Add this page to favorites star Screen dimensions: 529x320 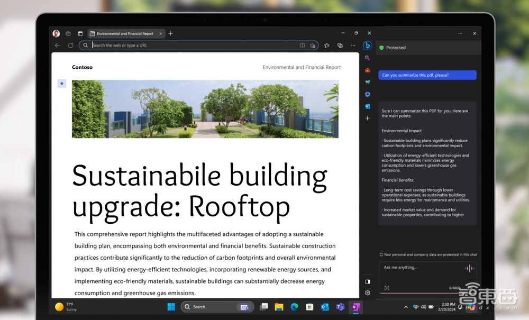point(313,45)
